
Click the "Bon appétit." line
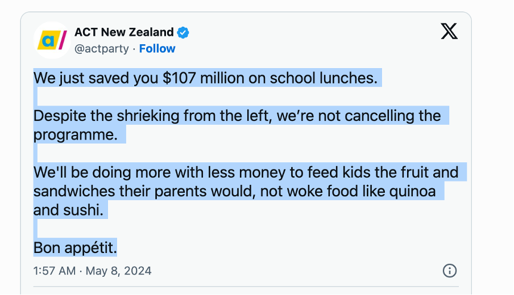click(x=75, y=247)
